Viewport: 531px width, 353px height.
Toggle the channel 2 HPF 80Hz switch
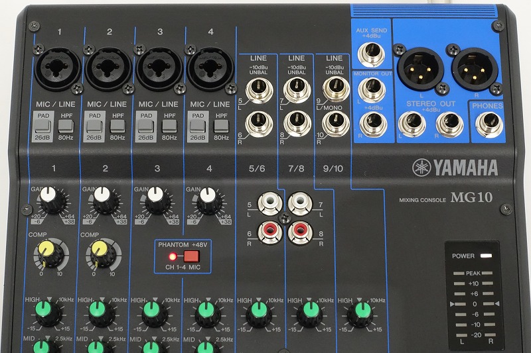[117, 126]
